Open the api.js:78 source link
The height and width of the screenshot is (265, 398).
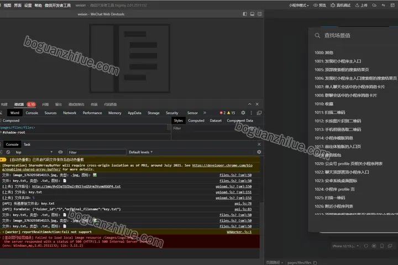coord(243,204)
